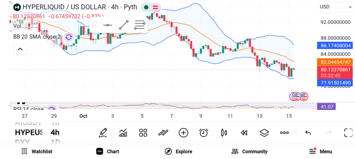Collapse the indicator legend chevron
355x159 pixels.
click(20, 49)
